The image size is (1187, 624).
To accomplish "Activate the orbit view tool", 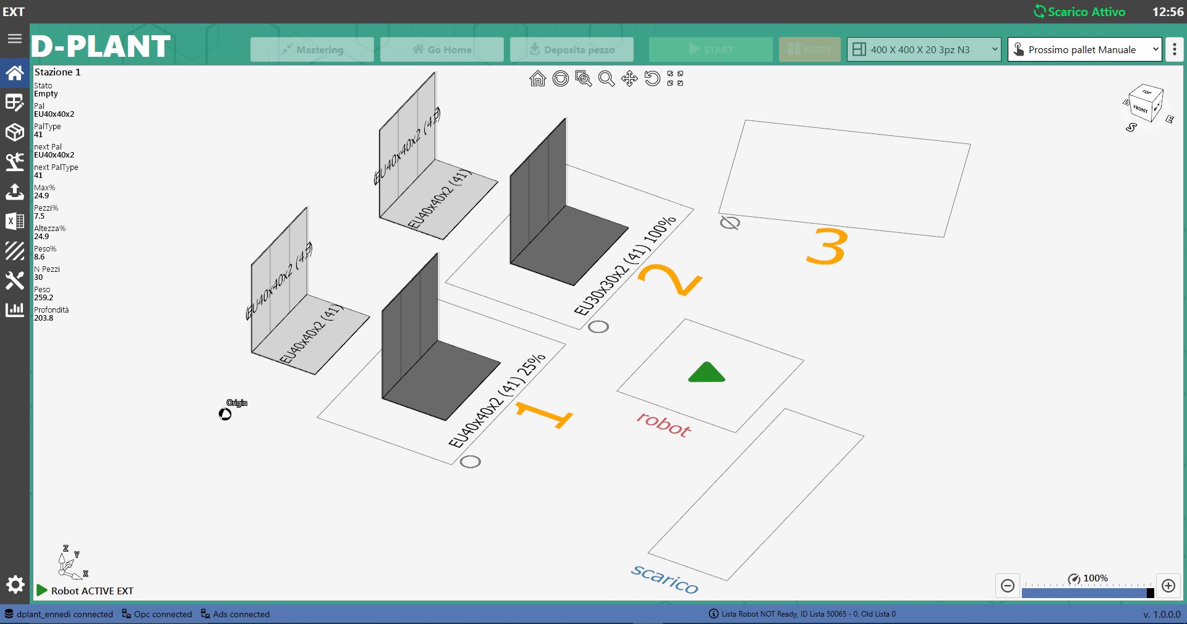I will click(x=561, y=78).
